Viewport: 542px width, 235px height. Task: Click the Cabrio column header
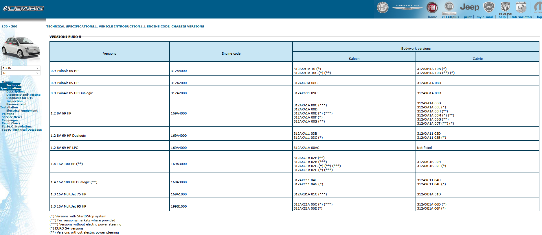click(477, 57)
